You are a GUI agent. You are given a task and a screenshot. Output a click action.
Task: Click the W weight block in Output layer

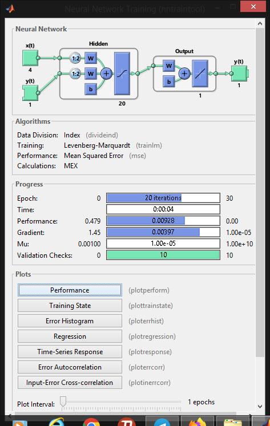169,66
